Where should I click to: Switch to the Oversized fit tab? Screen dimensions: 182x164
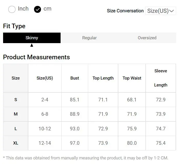(147, 38)
